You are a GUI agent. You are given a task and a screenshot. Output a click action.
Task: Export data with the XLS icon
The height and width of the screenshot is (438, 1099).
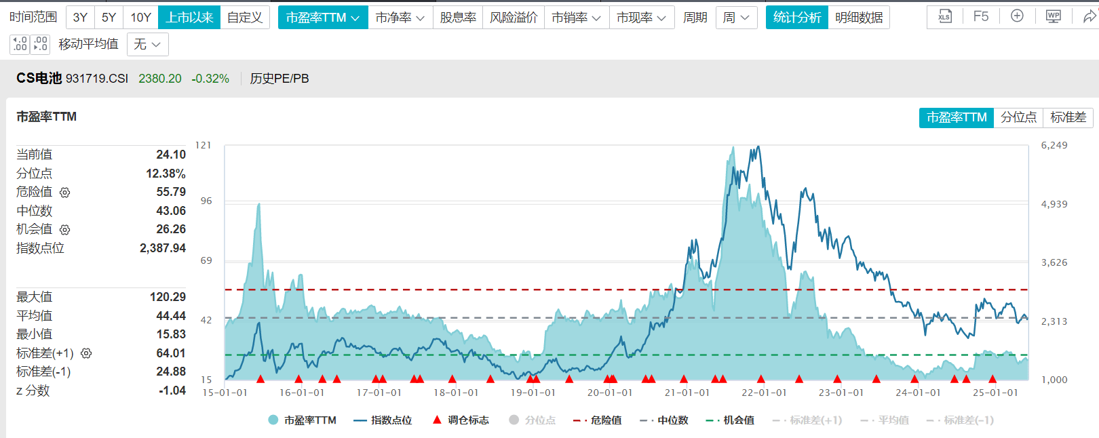pos(945,17)
